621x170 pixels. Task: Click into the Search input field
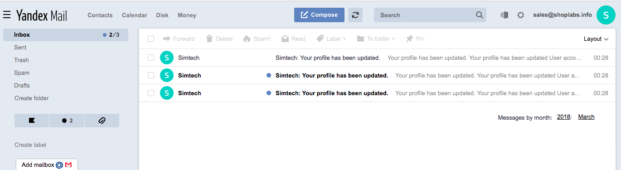[x=425, y=15]
